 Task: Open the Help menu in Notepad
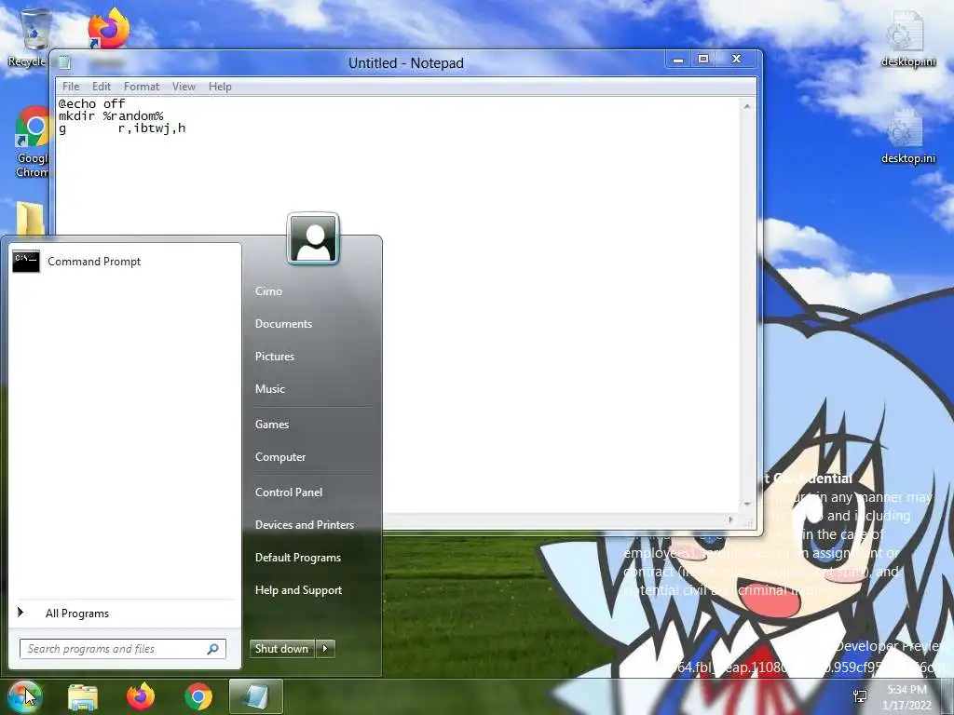[220, 87]
